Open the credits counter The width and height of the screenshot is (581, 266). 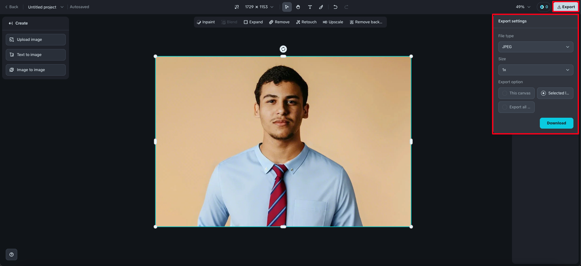coord(544,7)
